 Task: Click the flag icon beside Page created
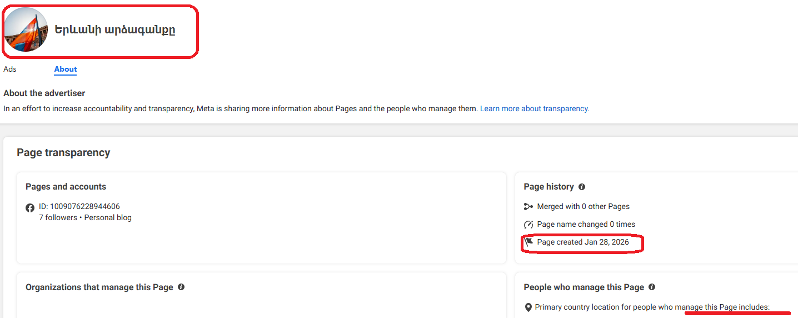(x=528, y=242)
